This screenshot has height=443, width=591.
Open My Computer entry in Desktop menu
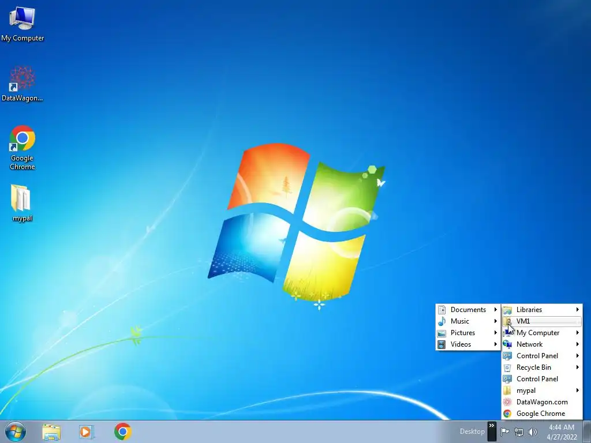pyautogui.click(x=541, y=333)
